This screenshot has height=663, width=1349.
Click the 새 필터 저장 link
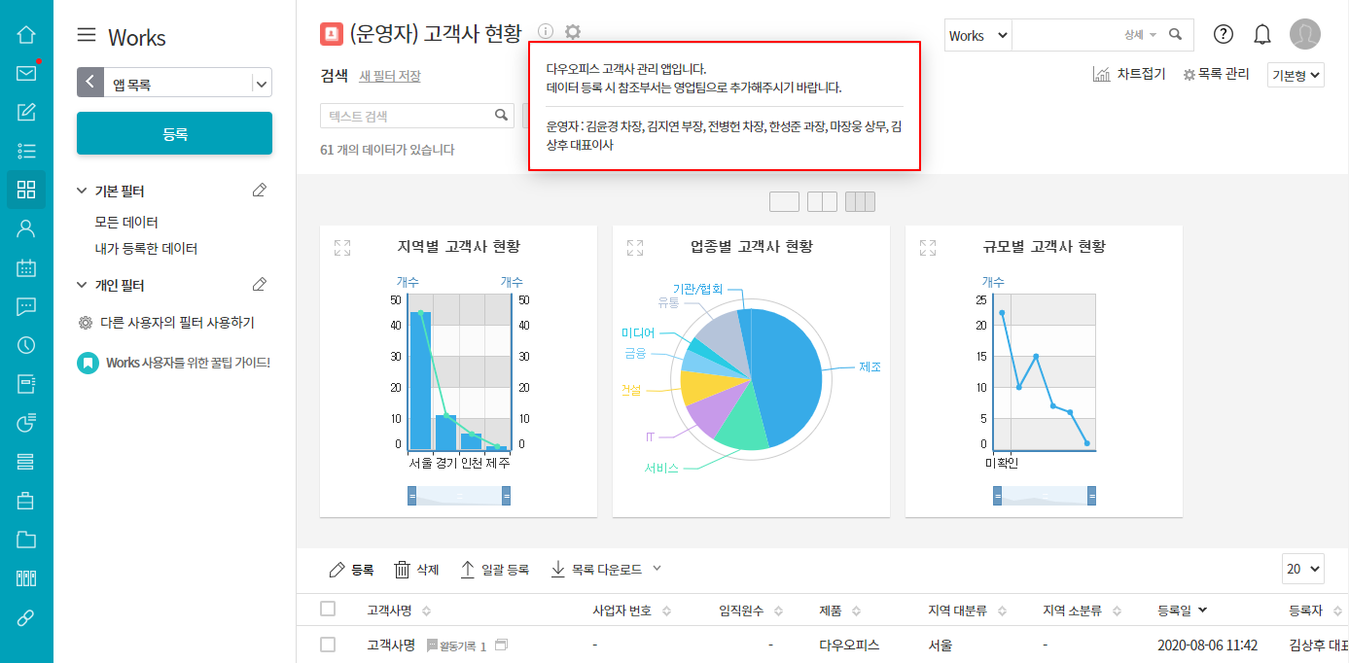point(389,76)
